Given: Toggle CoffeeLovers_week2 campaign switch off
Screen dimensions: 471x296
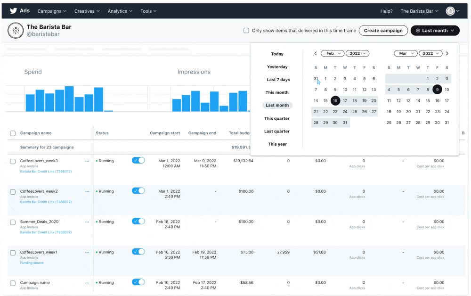Looking at the screenshot, I should pos(138,190).
